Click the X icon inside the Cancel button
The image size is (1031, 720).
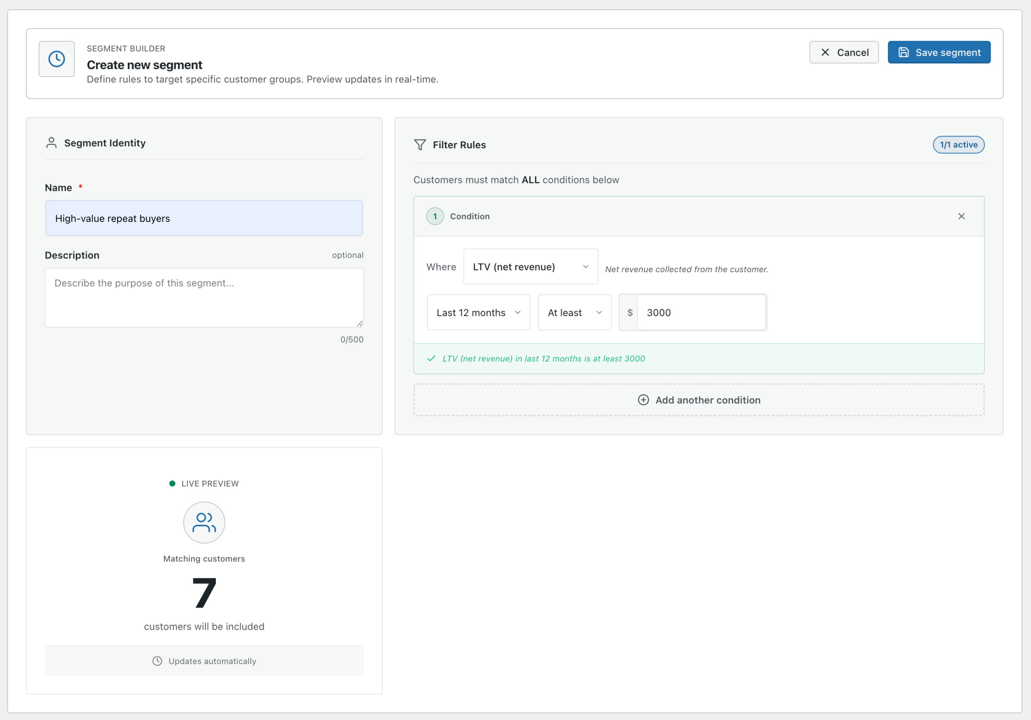point(825,52)
